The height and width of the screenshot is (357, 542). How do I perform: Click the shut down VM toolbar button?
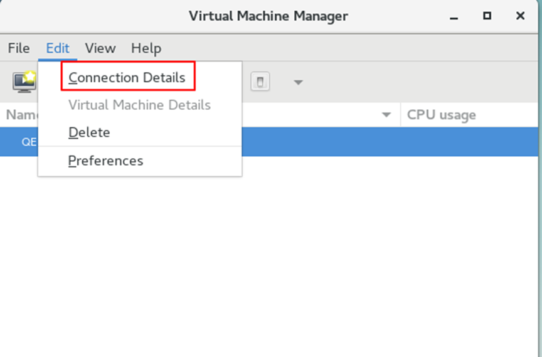pyautogui.click(x=260, y=82)
